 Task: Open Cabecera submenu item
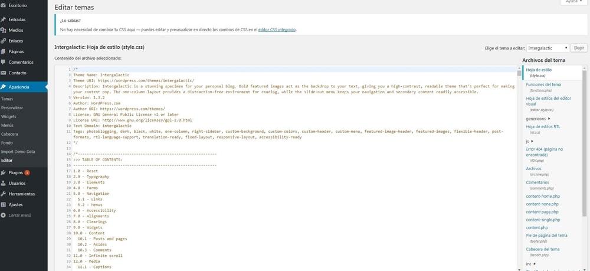9,134
